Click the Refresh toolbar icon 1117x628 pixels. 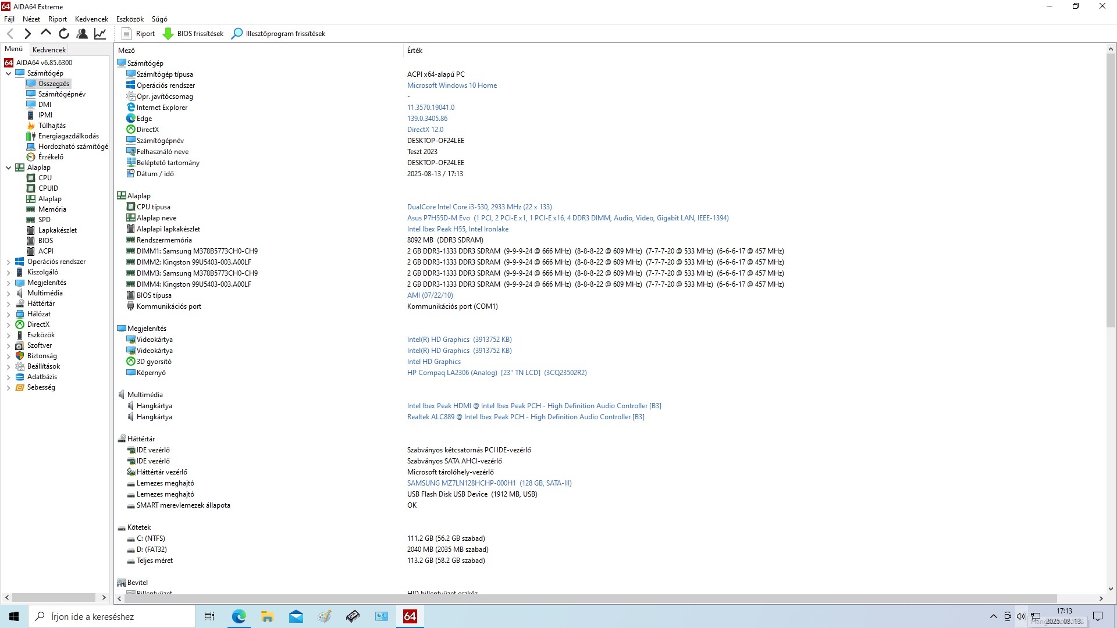click(64, 34)
